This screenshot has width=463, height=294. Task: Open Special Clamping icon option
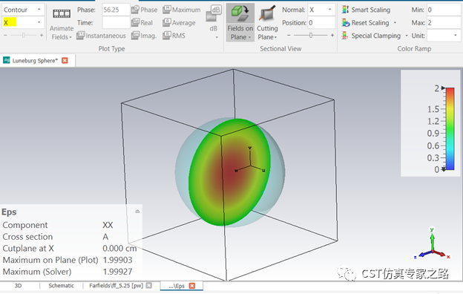click(x=344, y=36)
